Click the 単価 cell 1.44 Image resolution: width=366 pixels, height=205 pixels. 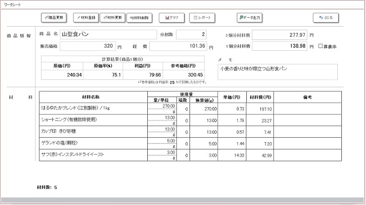(x=232, y=144)
